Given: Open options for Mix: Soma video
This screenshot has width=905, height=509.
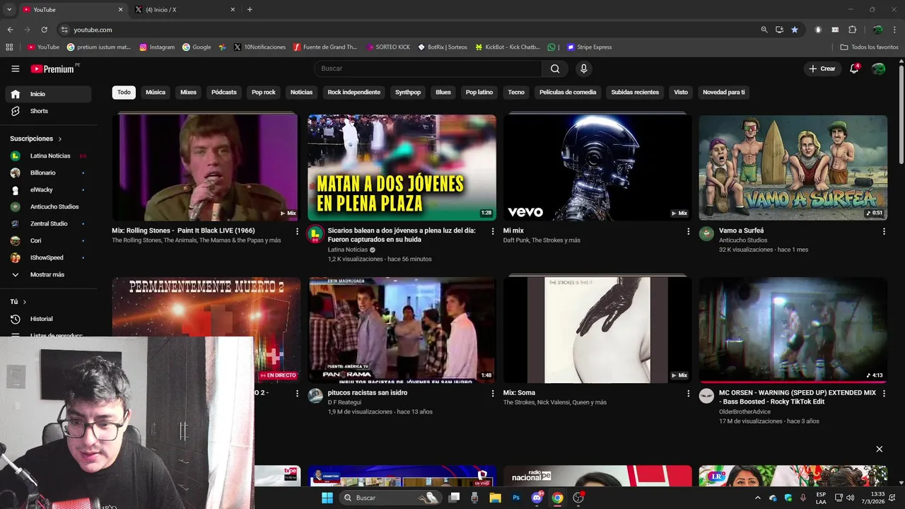Looking at the screenshot, I should tap(688, 393).
